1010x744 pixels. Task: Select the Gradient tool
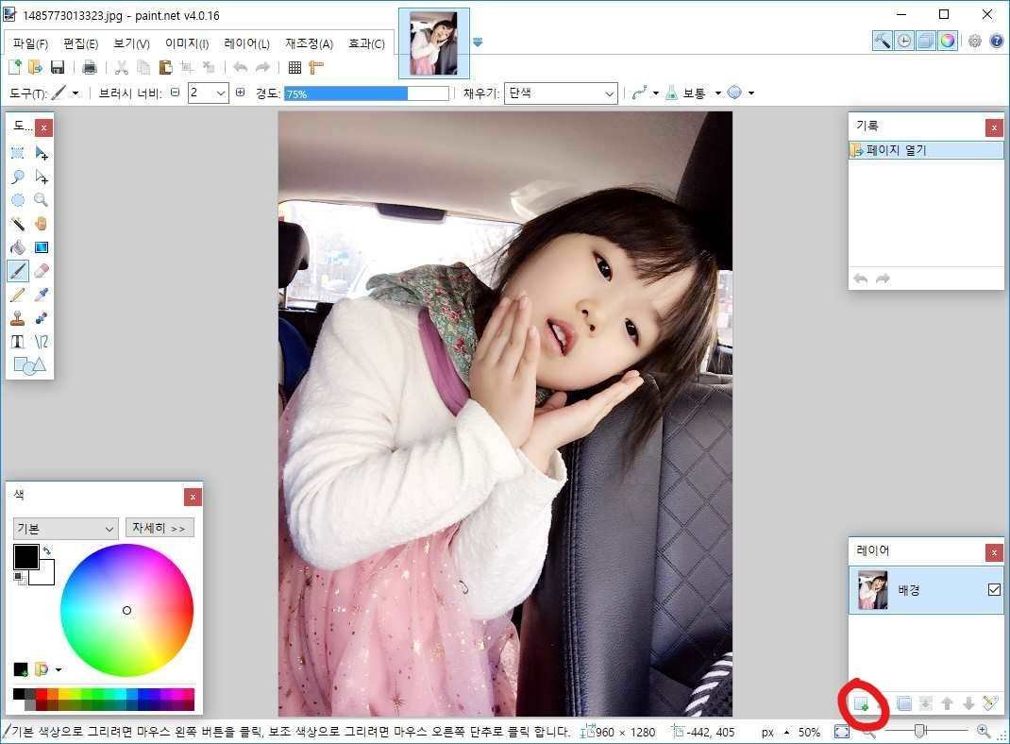pyautogui.click(x=41, y=247)
